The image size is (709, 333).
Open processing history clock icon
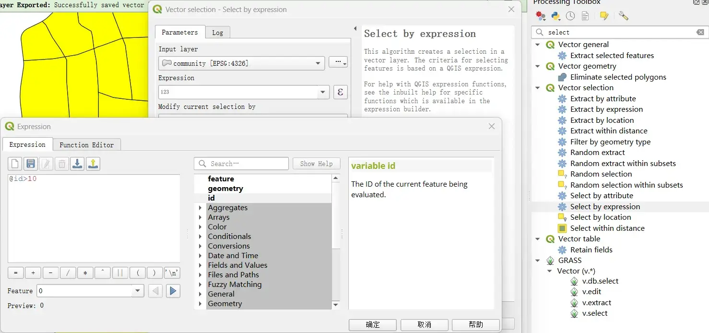coord(570,16)
